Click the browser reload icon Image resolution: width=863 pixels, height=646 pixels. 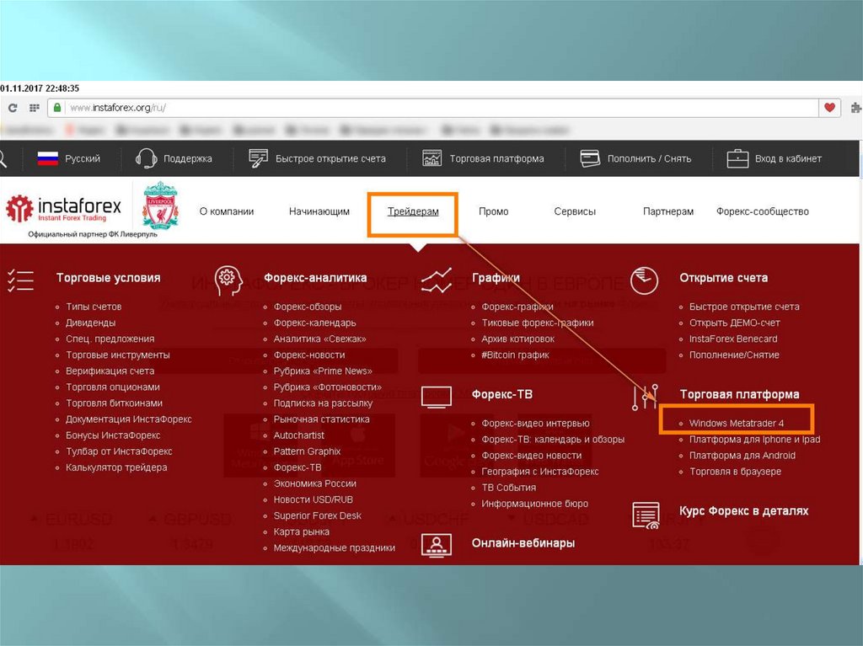click(13, 108)
